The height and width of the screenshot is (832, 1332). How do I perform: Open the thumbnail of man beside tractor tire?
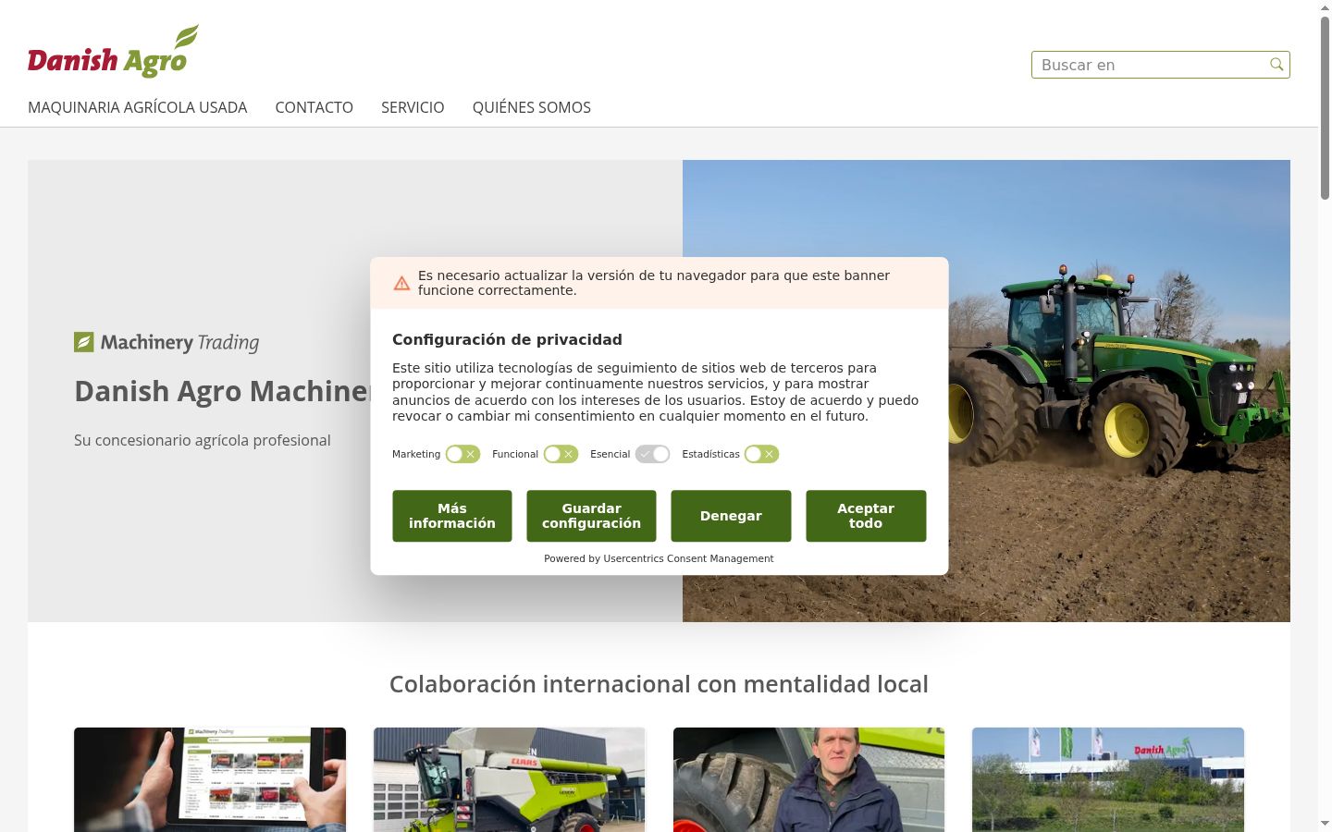click(x=808, y=779)
